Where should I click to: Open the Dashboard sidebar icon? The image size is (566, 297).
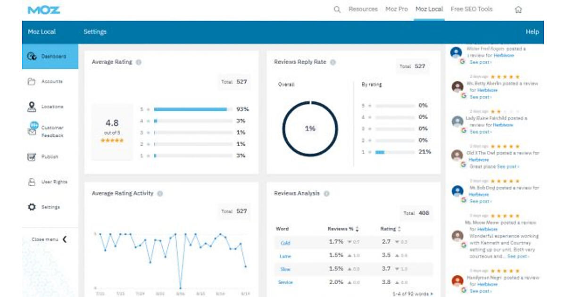pos(32,57)
